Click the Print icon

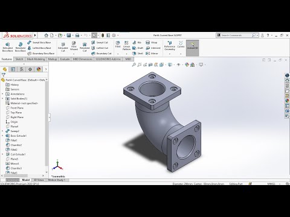[77, 36]
